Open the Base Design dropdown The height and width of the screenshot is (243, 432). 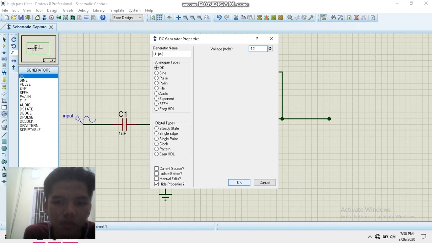coord(128,18)
